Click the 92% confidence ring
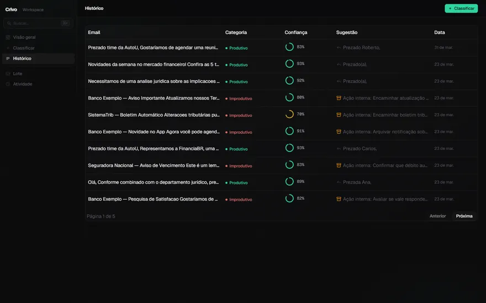Screen dimensions: 486x303 [289, 80]
